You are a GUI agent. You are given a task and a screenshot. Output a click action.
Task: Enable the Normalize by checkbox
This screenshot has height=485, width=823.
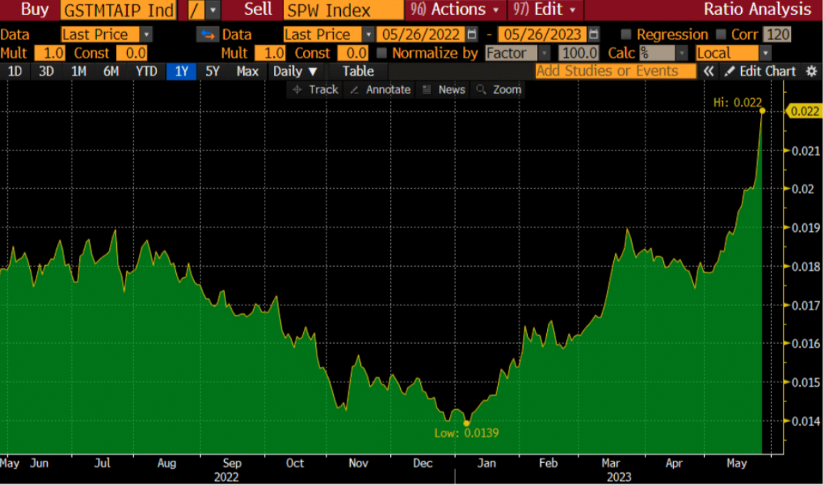pyautogui.click(x=382, y=53)
